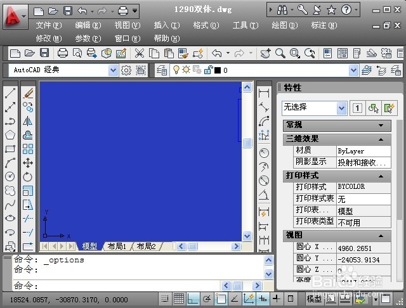Select the Ellipse drawing tool

click(10, 219)
